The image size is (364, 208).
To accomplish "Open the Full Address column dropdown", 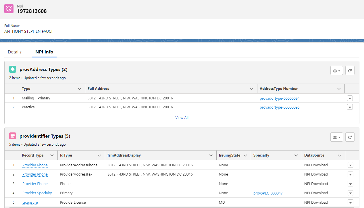I will [252, 88].
